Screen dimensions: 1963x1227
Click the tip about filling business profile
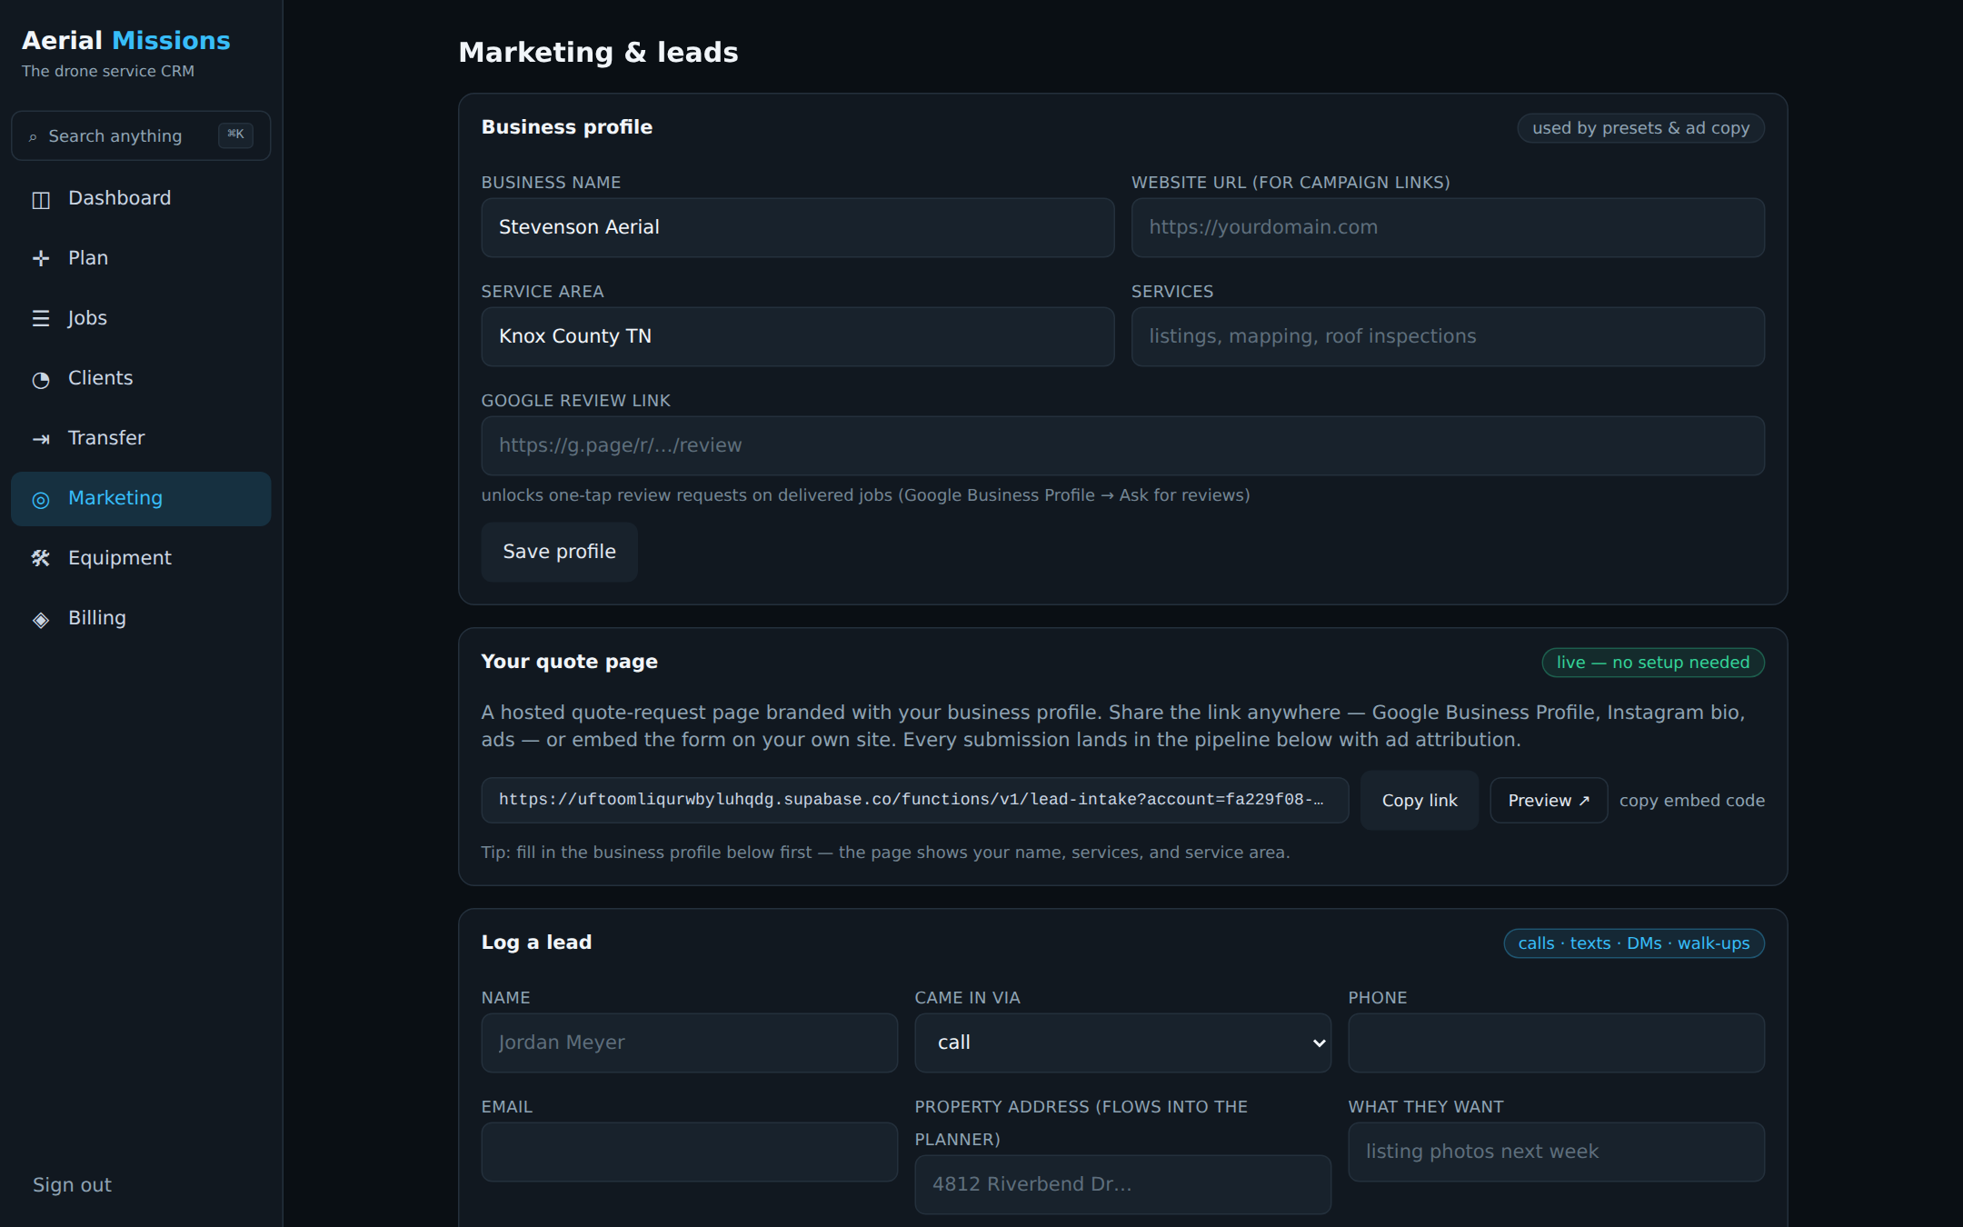[885, 853]
